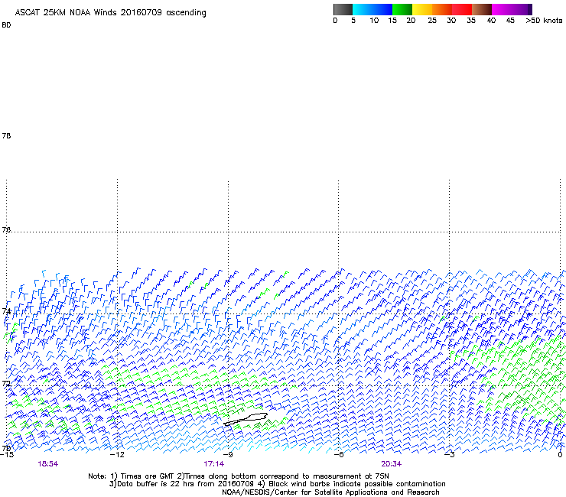The width and height of the screenshot is (566, 497).
Task: Click the '-12' longitude axis label
Action: tap(117, 454)
